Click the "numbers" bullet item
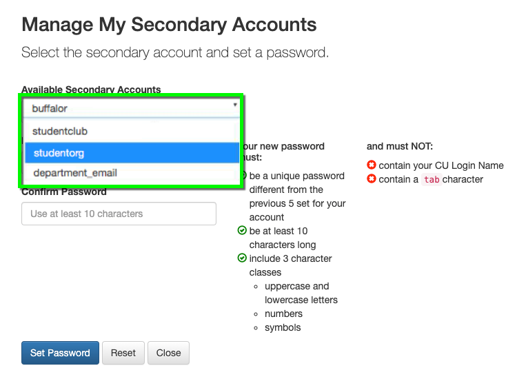 pyautogui.click(x=283, y=314)
